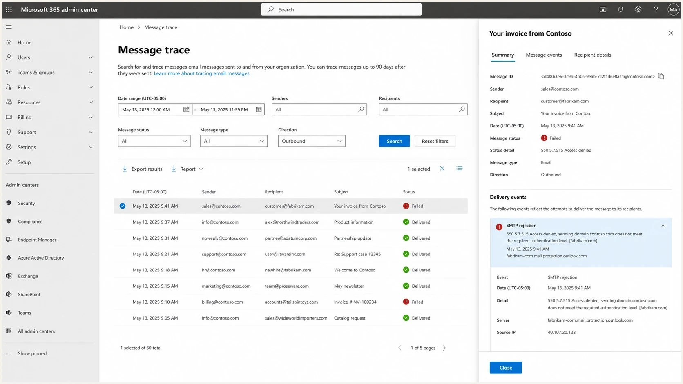Switch to the Message events tab
This screenshot has width=683, height=384.
544,55
